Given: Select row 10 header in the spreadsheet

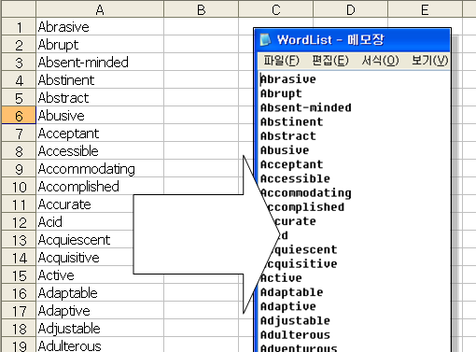Looking at the screenshot, I should [x=19, y=186].
